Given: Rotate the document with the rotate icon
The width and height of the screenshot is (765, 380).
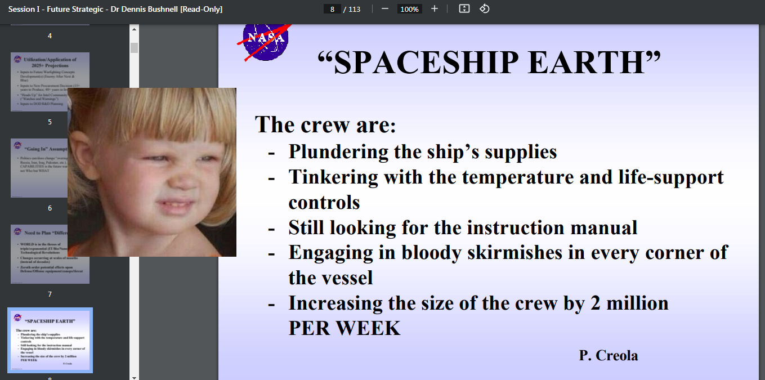Looking at the screenshot, I should click(x=484, y=9).
